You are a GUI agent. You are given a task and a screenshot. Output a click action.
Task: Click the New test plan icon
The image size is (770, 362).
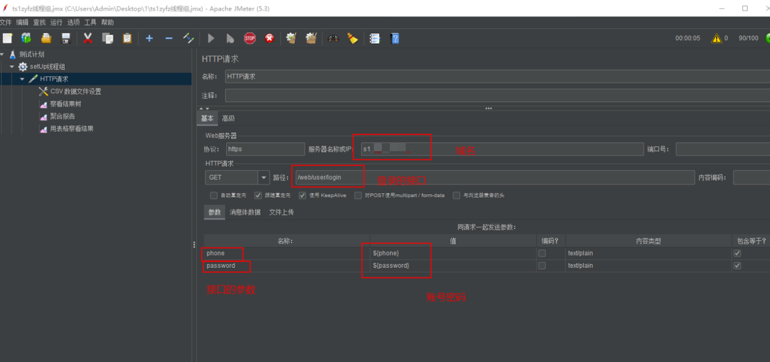click(x=7, y=38)
